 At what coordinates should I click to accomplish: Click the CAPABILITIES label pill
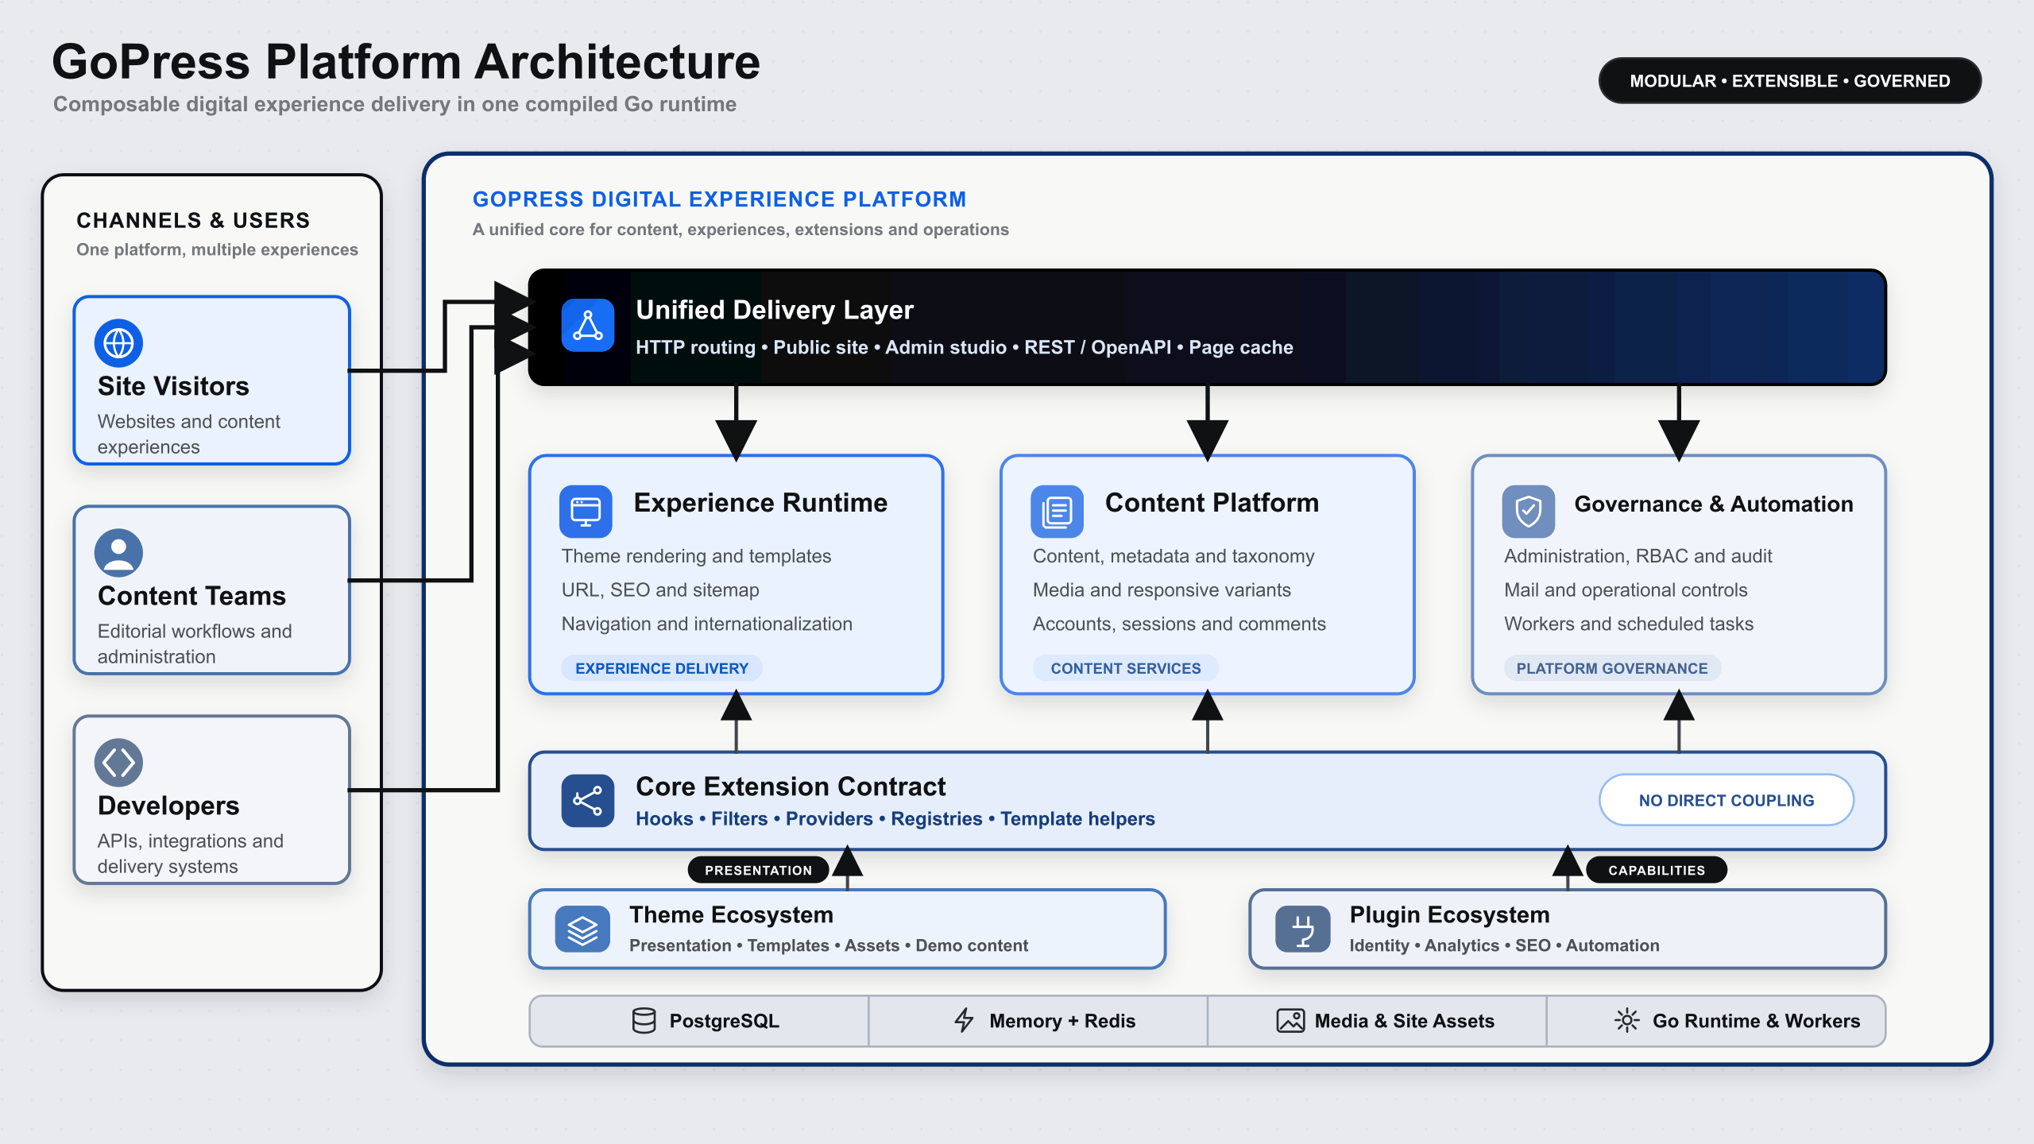click(x=1657, y=870)
